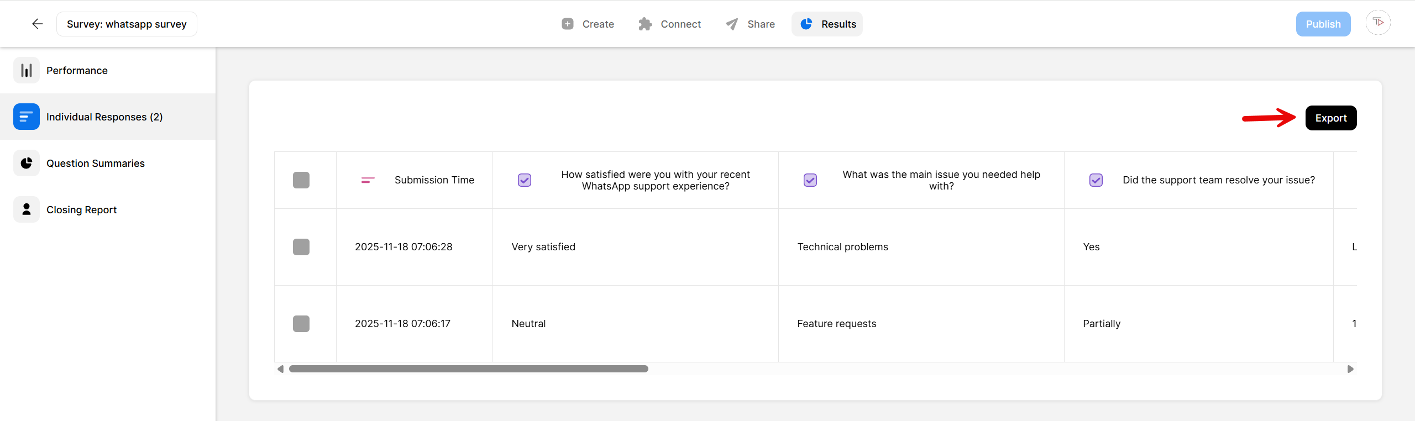Viewport: 1415px width, 421px height.
Task: Click the 'Technical problems' cell
Action: 921,247
